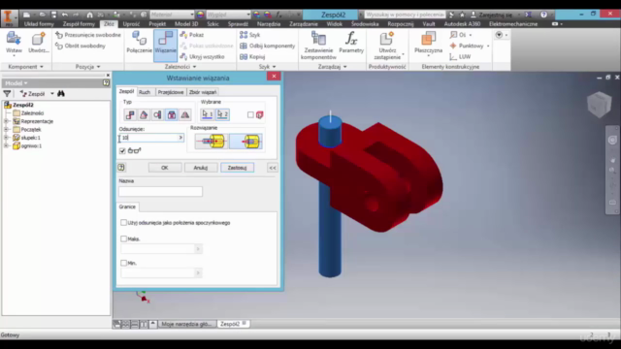Expand the Zależności panel dropdown

point(180,67)
